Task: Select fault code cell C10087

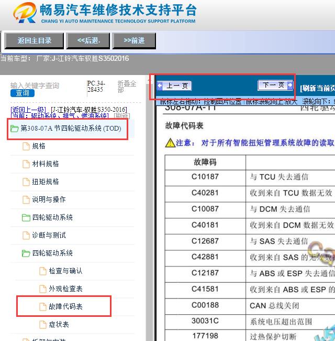Action: (x=205, y=209)
